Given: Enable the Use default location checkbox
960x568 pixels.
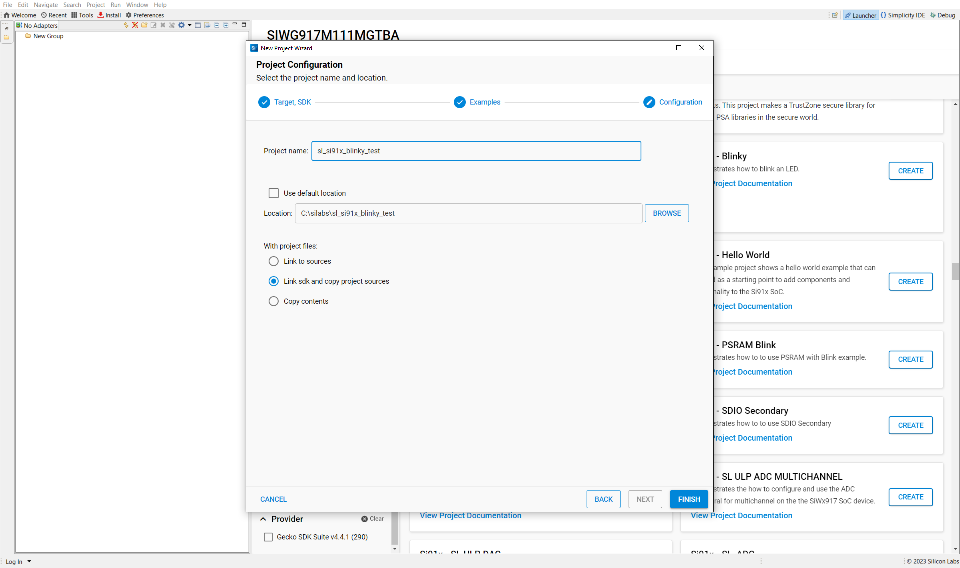Looking at the screenshot, I should (x=273, y=193).
